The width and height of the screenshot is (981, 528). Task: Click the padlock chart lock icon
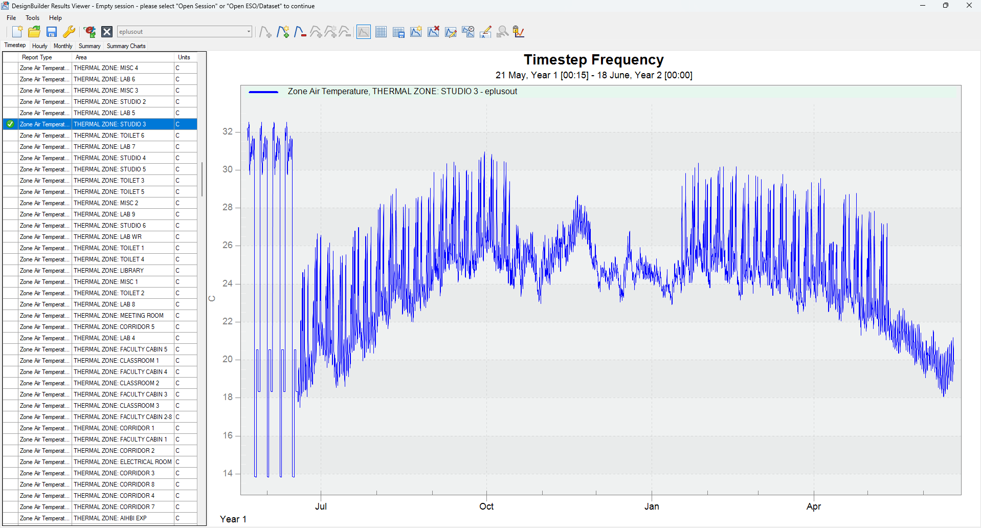[x=519, y=32]
